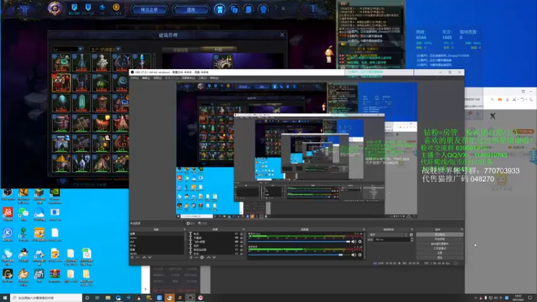Open the second OBS menu bar item
This screenshot has height=302, width=537.
pyautogui.click(x=146, y=78)
